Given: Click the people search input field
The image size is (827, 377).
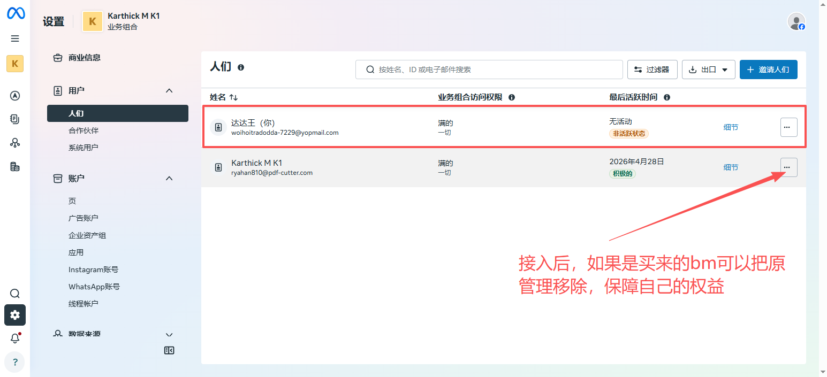Looking at the screenshot, I should (489, 70).
